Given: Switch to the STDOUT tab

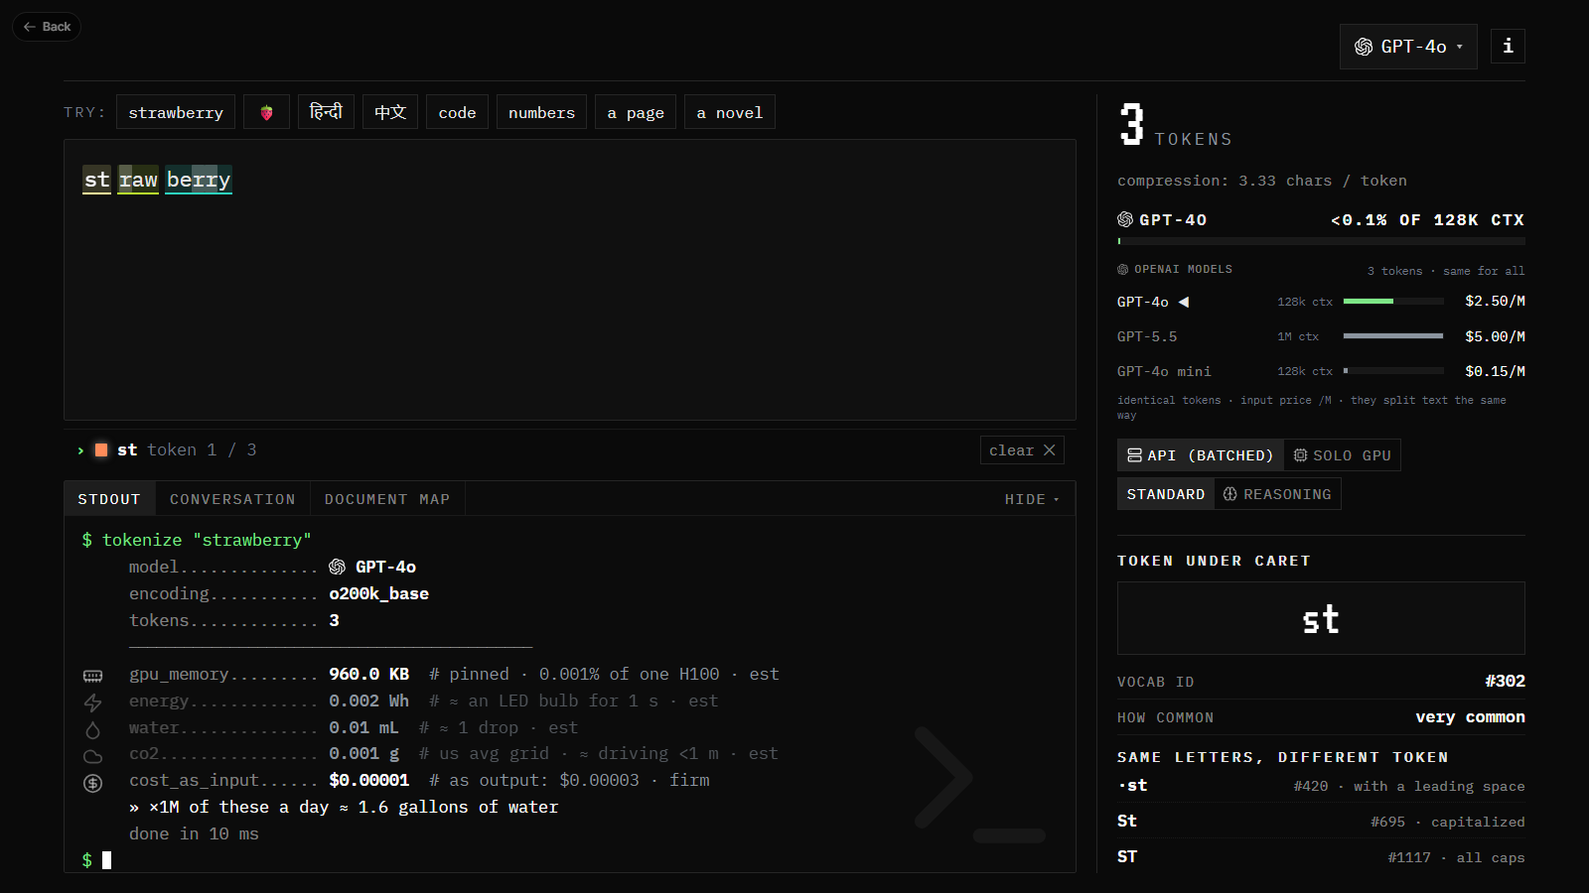Looking at the screenshot, I should click(x=109, y=499).
